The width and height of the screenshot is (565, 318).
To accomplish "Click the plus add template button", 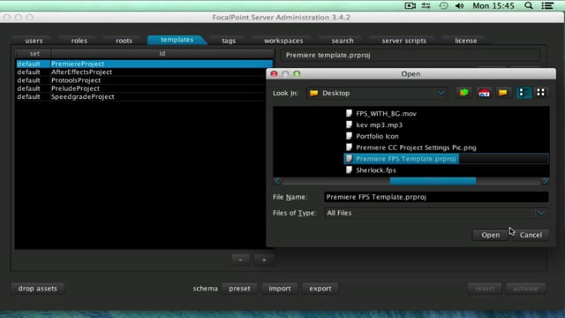I will 264,260.
